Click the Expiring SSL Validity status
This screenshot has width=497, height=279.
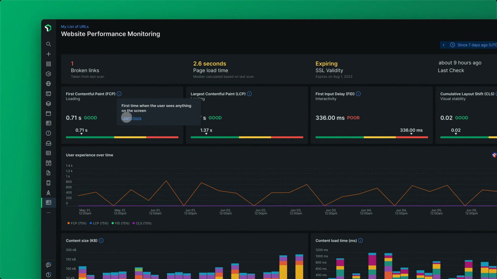pyautogui.click(x=326, y=64)
